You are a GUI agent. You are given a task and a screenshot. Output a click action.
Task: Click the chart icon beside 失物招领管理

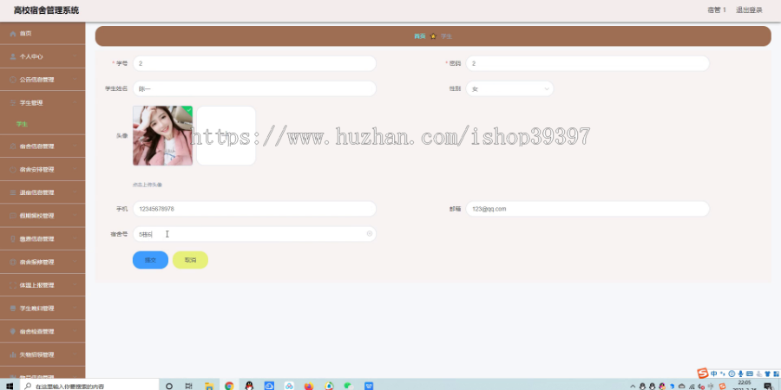click(13, 354)
